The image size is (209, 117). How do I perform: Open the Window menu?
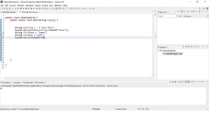[x=58, y=6]
